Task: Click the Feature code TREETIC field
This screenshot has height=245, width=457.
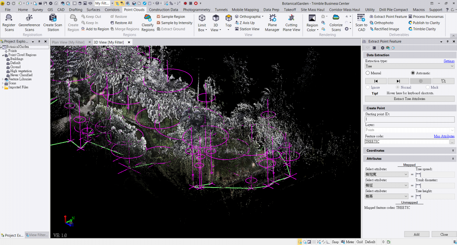Action: click(x=407, y=142)
